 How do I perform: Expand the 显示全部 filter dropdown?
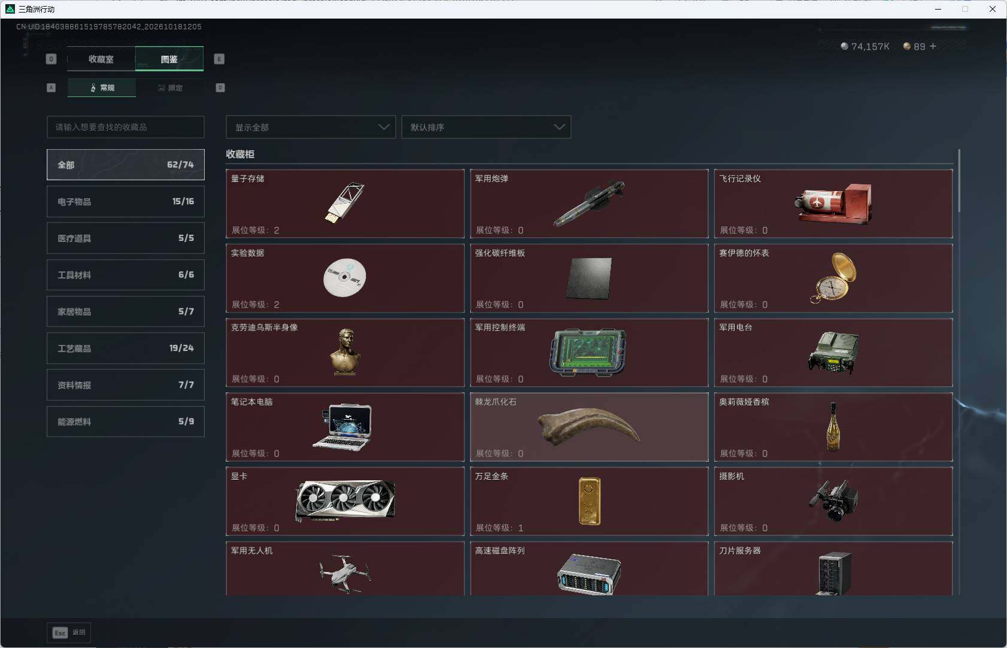tap(311, 127)
